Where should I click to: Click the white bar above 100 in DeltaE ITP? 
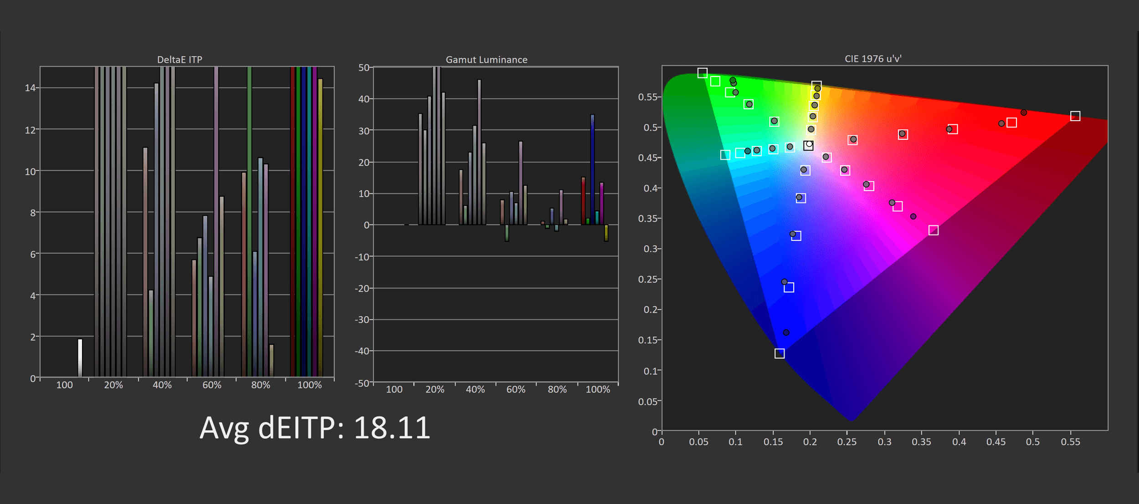[x=80, y=357]
